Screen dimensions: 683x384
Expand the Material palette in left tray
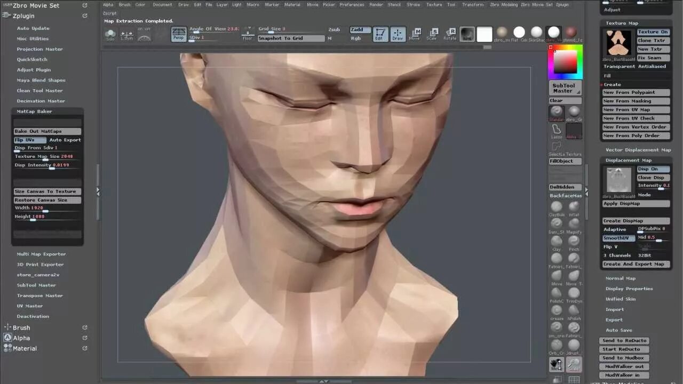tap(25, 348)
